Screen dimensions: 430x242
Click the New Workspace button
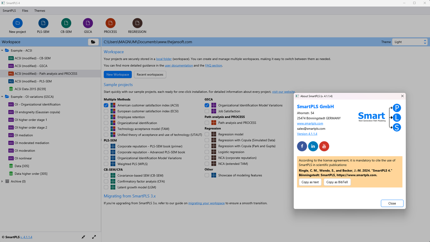point(118,75)
